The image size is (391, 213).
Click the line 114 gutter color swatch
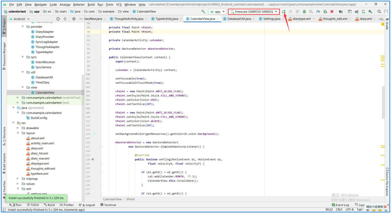click(94, 134)
